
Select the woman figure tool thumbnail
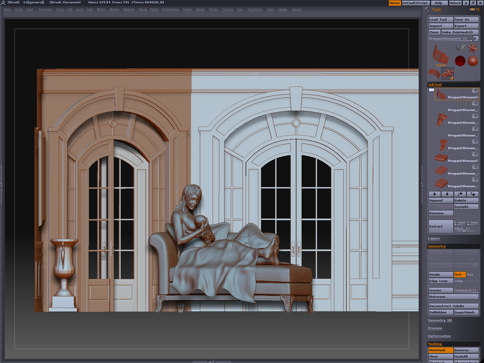click(x=447, y=73)
